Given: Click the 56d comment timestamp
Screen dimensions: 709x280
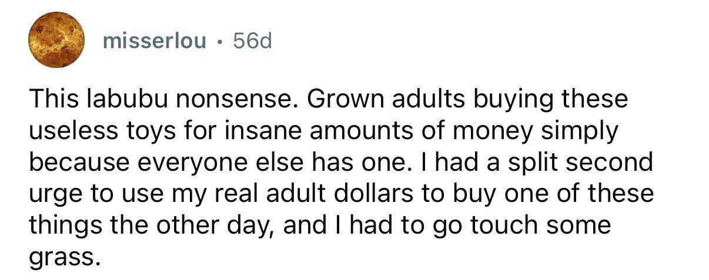Looking at the screenshot, I should [252, 41].
